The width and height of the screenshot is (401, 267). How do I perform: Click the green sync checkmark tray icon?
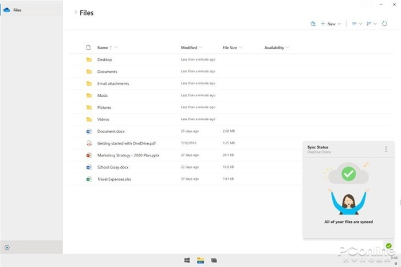click(x=389, y=246)
